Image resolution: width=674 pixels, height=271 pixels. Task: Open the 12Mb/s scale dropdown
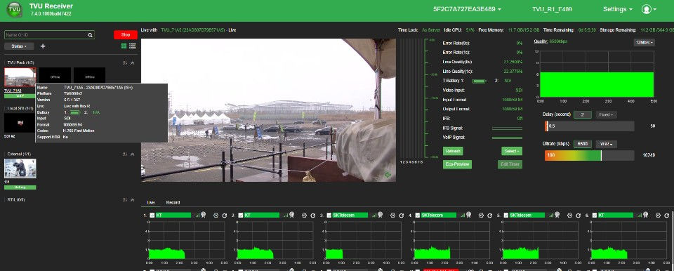click(x=644, y=42)
